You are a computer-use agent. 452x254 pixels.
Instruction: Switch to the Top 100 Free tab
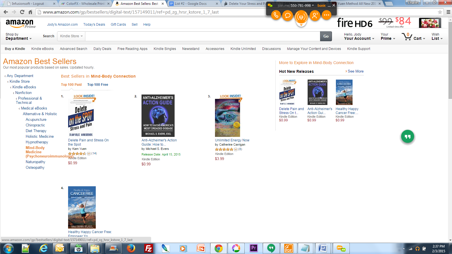click(98, 85)
